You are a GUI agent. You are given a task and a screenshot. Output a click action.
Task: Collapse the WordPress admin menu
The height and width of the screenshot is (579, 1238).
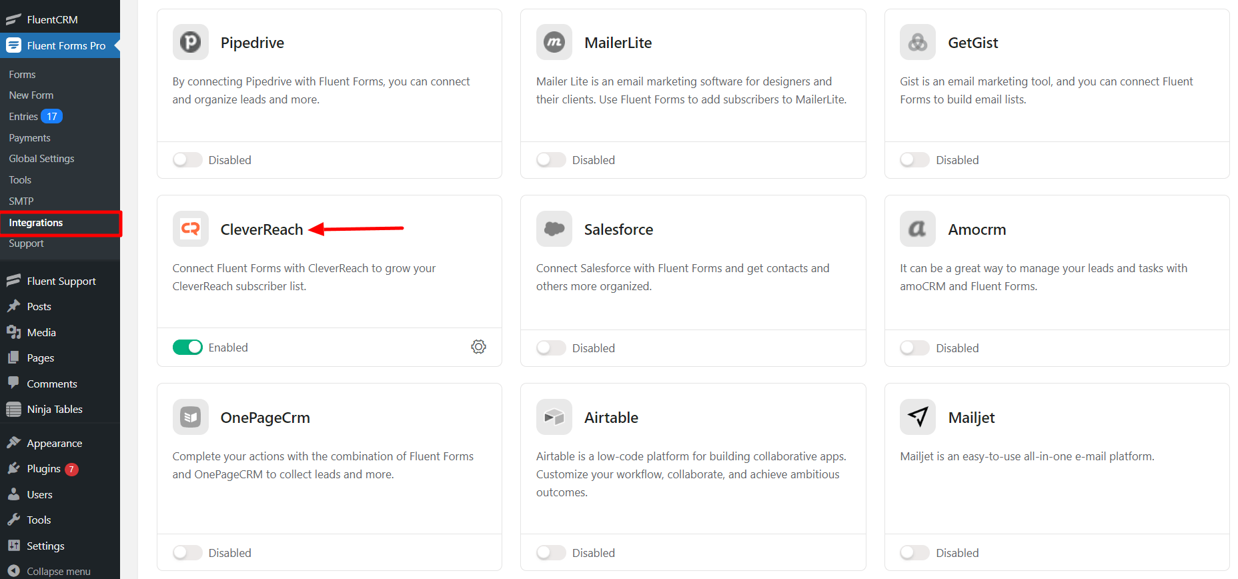point(58,572)
